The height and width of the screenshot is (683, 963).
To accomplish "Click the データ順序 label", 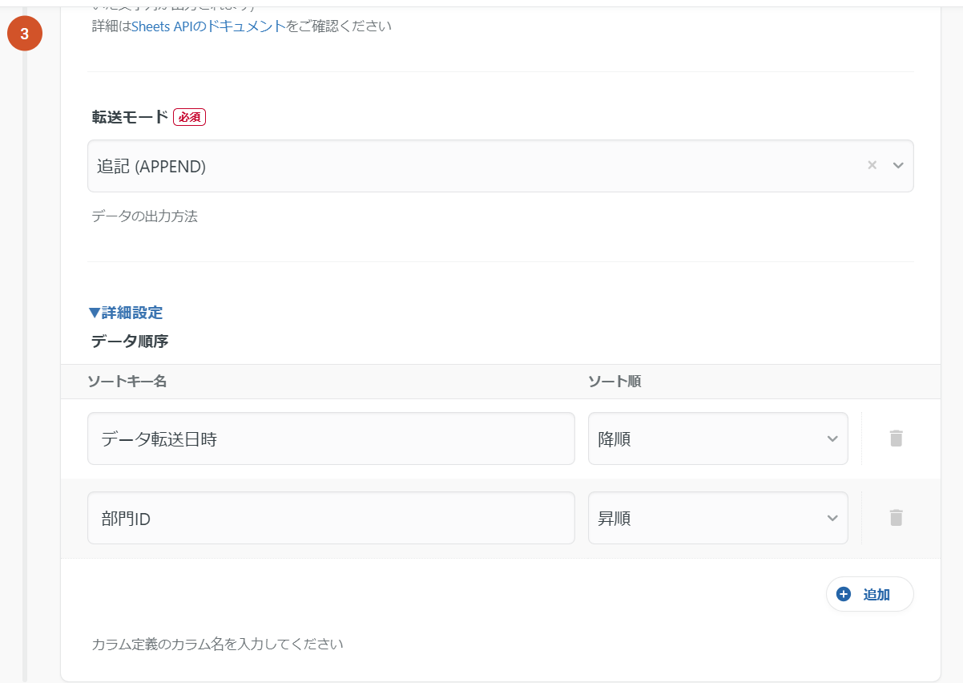I will point(130,341).
